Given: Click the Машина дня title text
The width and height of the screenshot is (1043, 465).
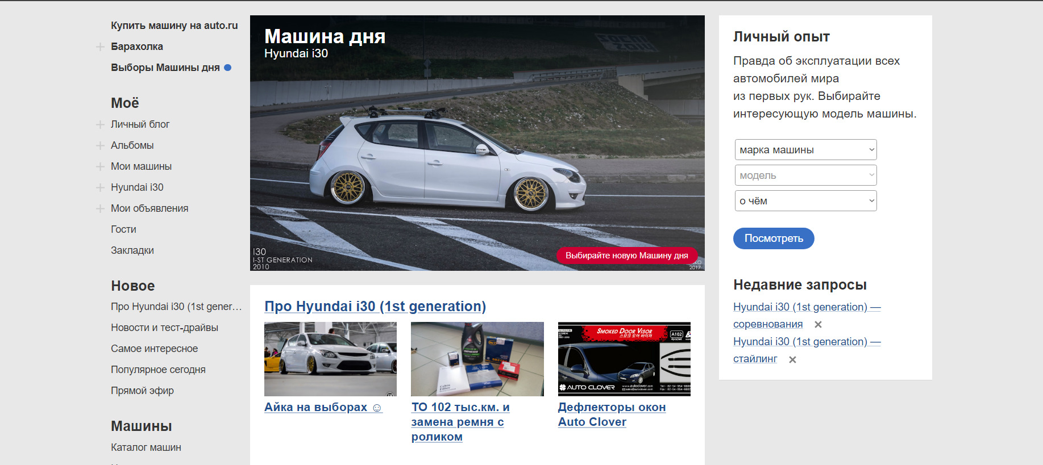Looking at the screenshot, I should coord(325,36).
